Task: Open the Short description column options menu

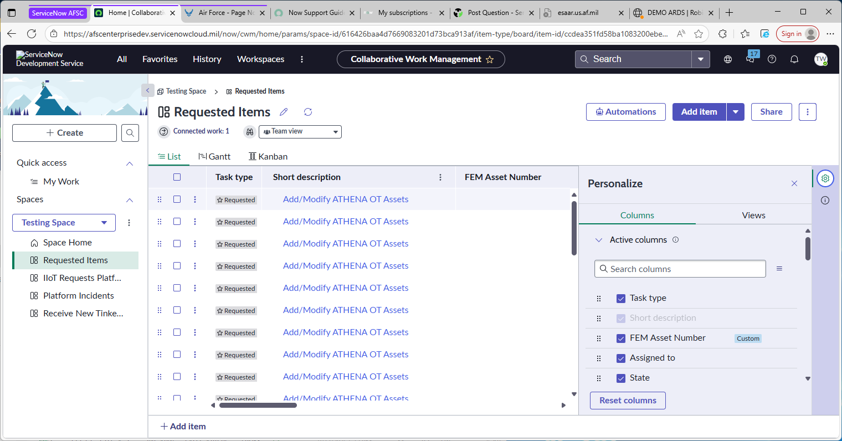Action: pyautogui.click(x=440, y=177)
